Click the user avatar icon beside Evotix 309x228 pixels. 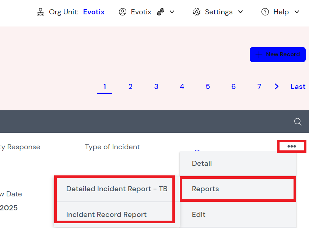coord(123,11)
